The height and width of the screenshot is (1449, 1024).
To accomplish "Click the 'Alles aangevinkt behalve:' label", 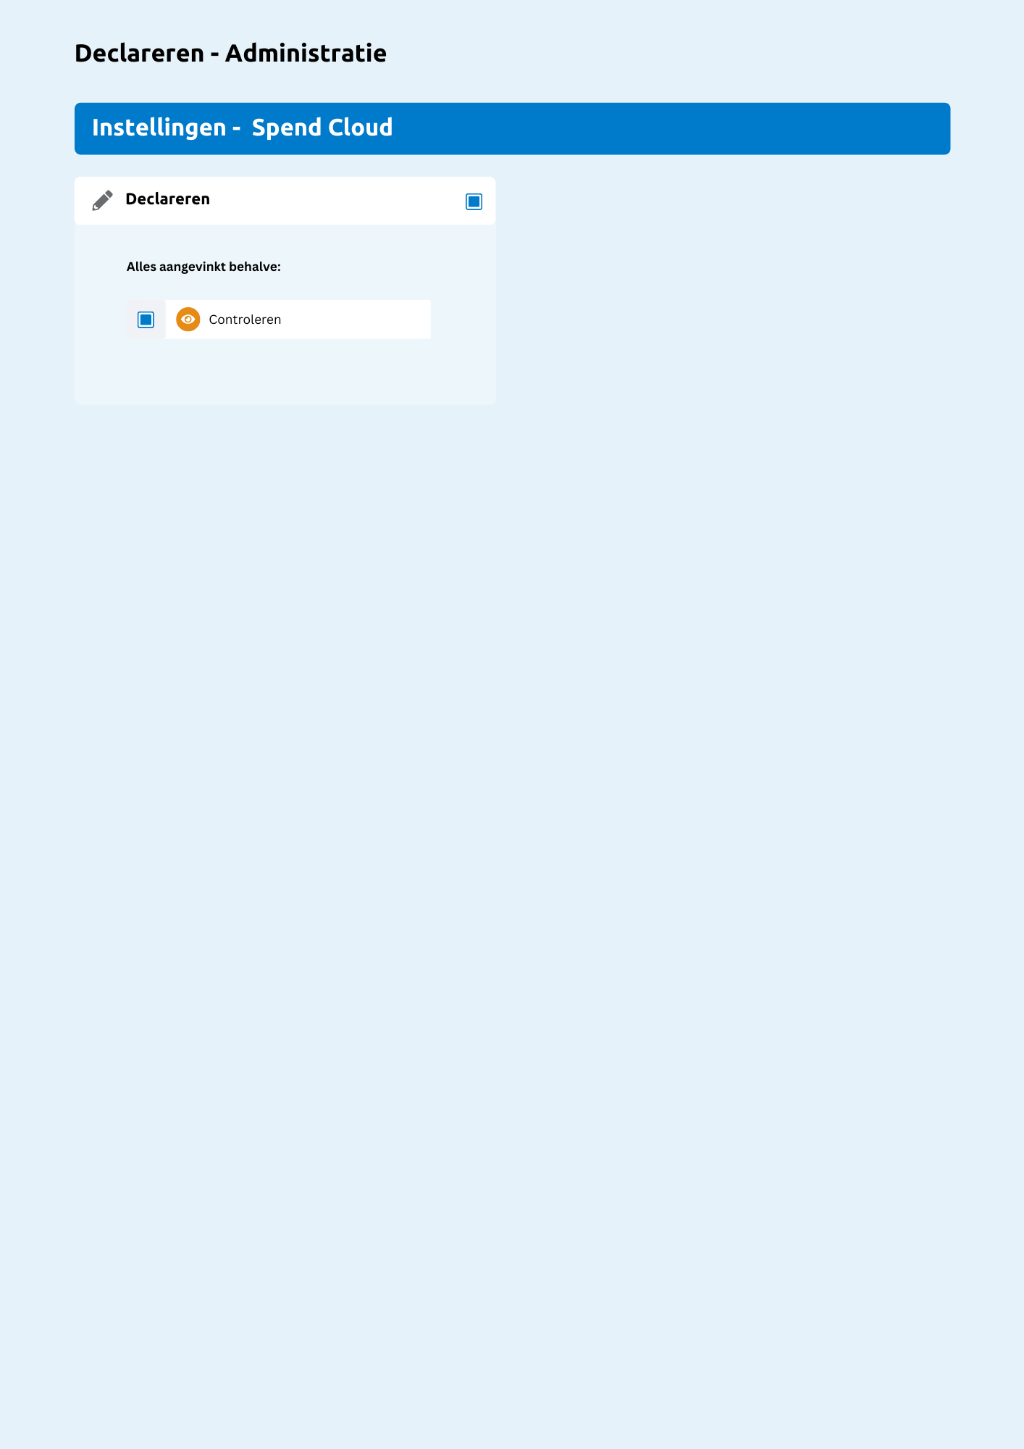I will click(203, 267).
